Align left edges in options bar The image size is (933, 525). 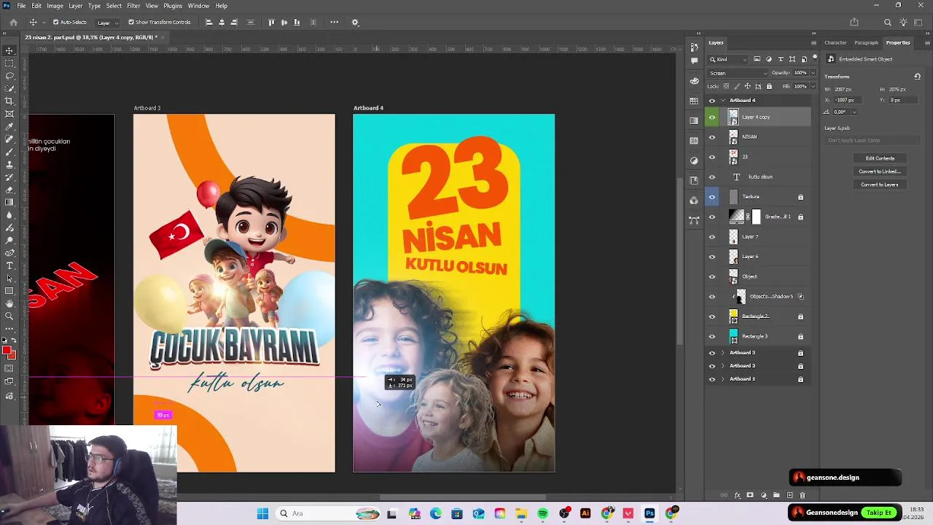[209, 23]
